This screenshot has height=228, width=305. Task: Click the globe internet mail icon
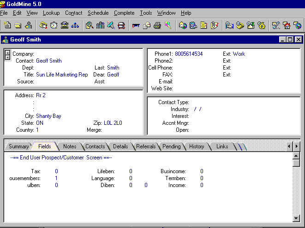pyautogui.click(x=297, y=25)
